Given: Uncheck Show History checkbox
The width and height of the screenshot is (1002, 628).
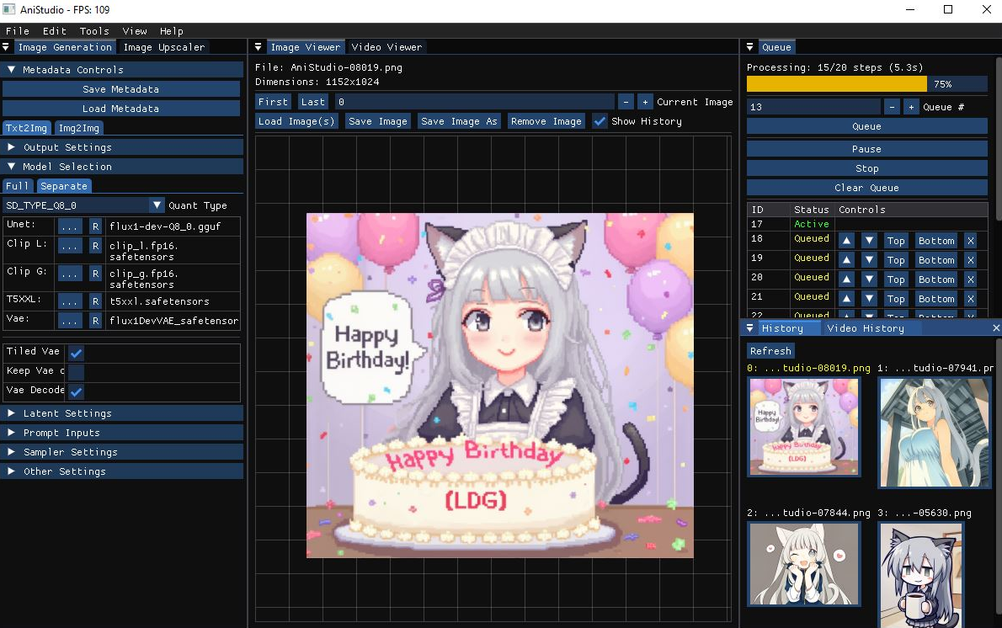Looking at the screenshot, I should 600,121.
